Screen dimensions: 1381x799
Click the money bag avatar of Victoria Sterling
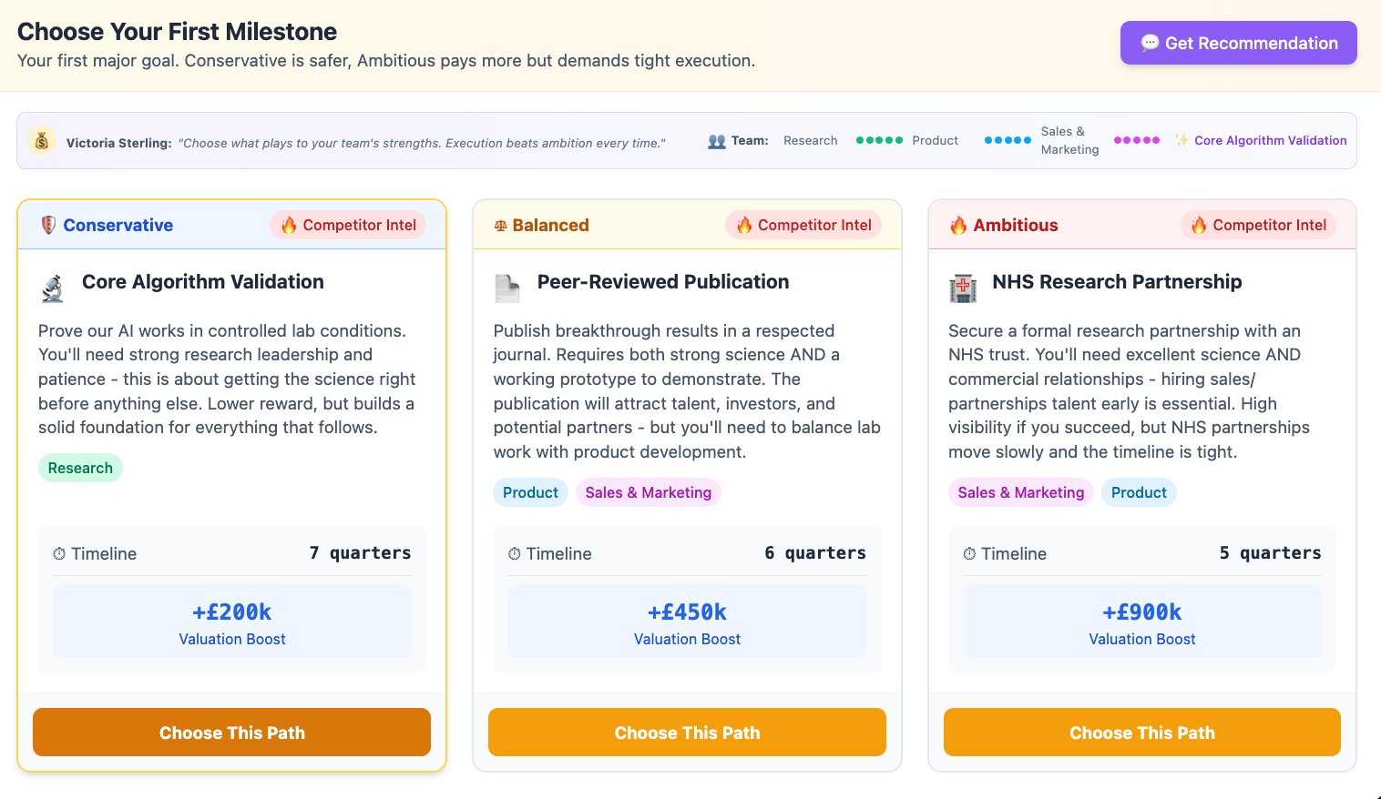click(x=42, y=141)
